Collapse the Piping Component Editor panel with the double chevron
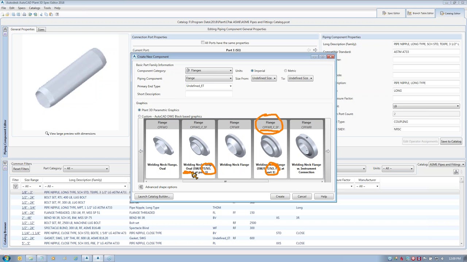467x262 pixels. (5, 29)
